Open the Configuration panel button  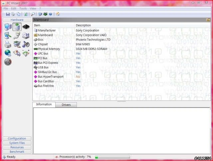tap(17, 138)
